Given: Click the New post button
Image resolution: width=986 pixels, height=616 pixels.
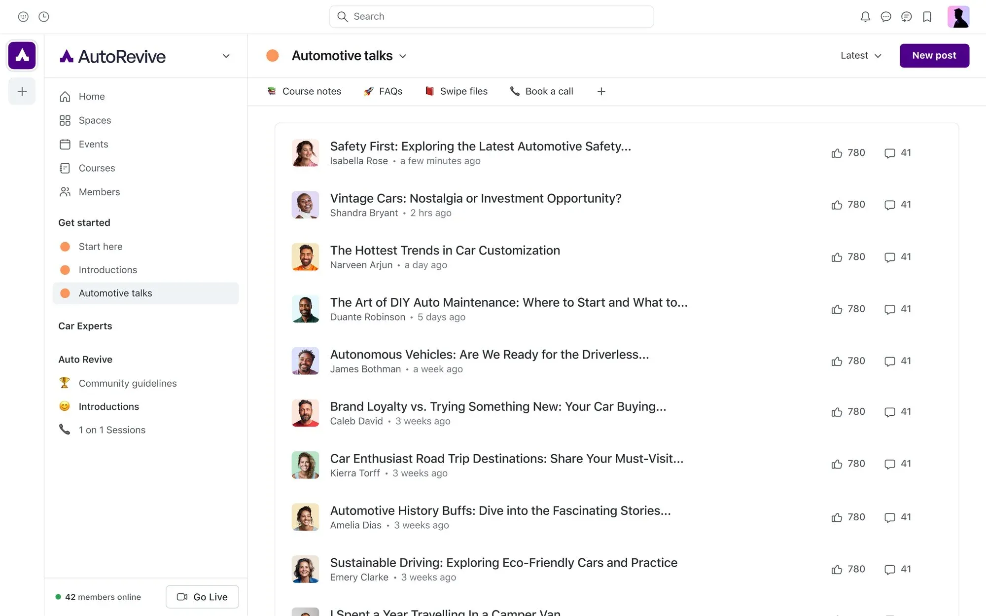Looking at the screenshot, I should tap(934, 55).
